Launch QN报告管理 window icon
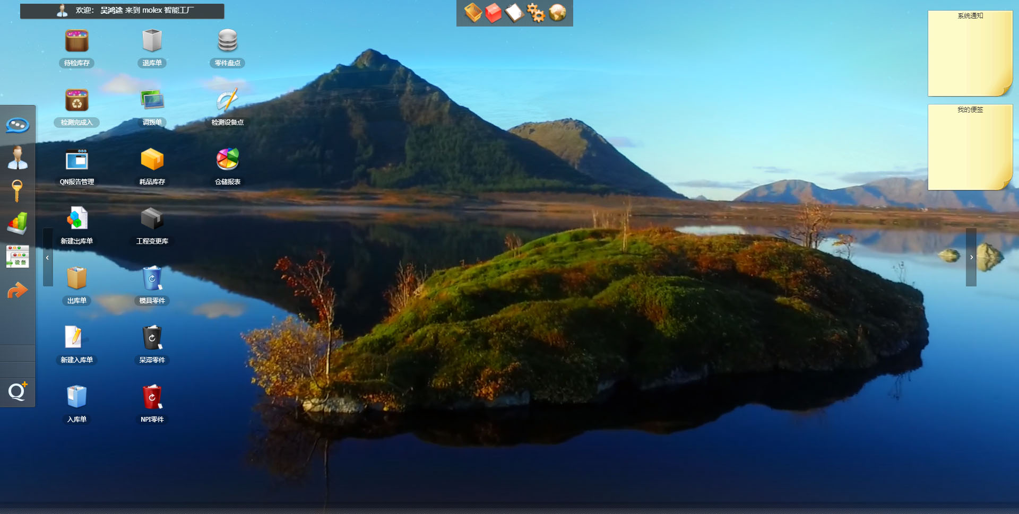 (x=76, y=160)
